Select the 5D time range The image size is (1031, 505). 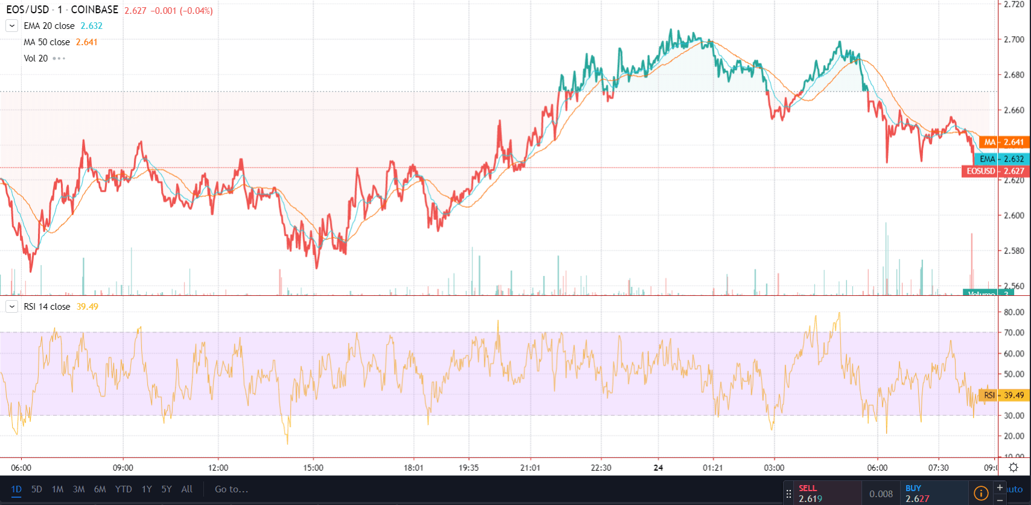click(37, 489)
